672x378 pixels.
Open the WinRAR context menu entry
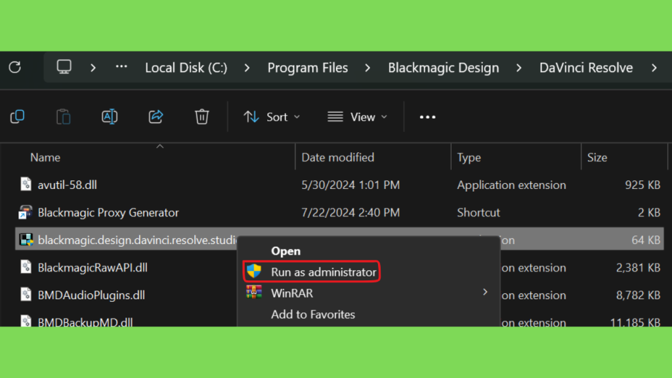(369, 293)
